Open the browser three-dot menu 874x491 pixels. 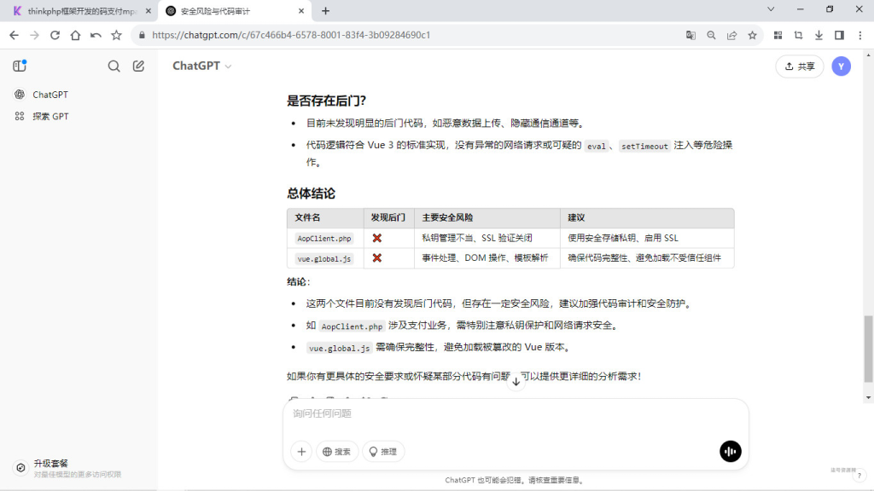tap(860, 35)
